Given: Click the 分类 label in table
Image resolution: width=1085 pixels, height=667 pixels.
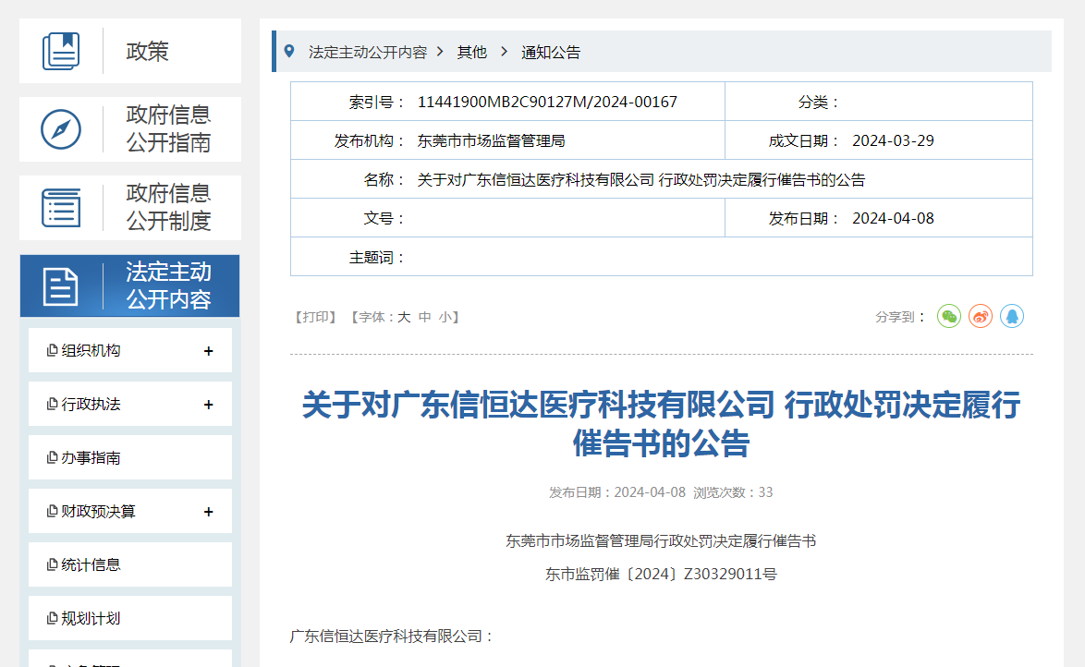Looking at the screenshot, I should [x=819, y=103].
